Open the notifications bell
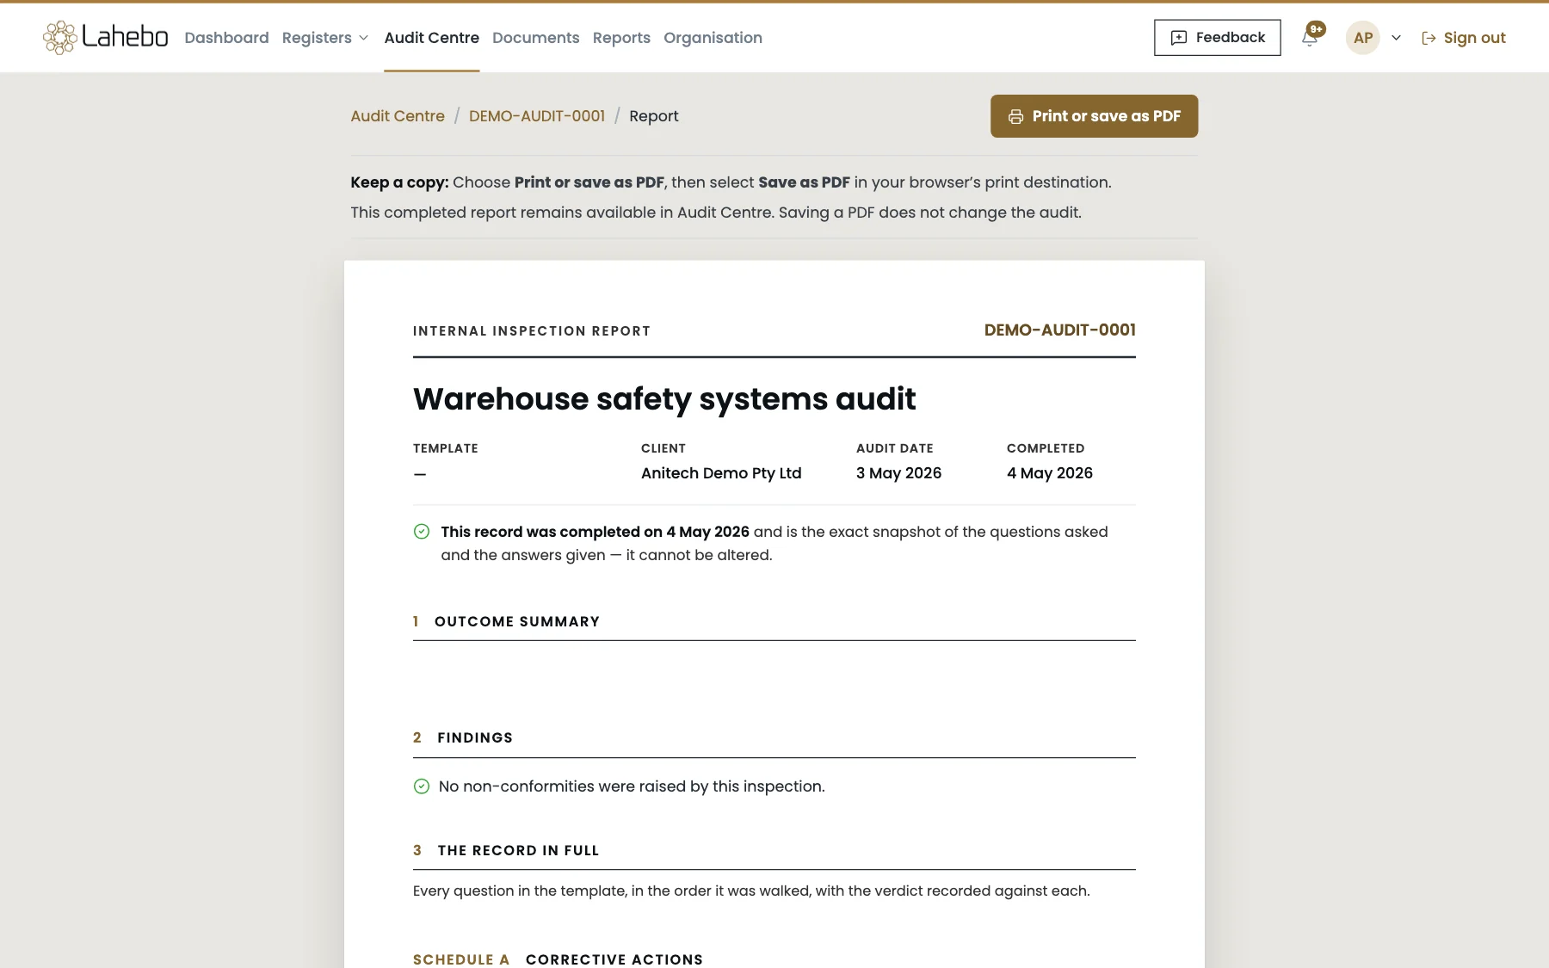Image resolution: width=1549 pixels, height=968 pixels. click(x=1310, y=38)
